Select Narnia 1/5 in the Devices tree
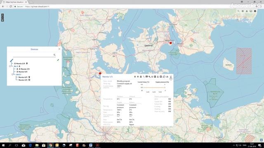 click(x=25, y=69)
